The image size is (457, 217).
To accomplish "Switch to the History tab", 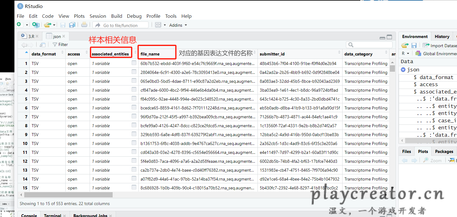I will pos(442,36).
